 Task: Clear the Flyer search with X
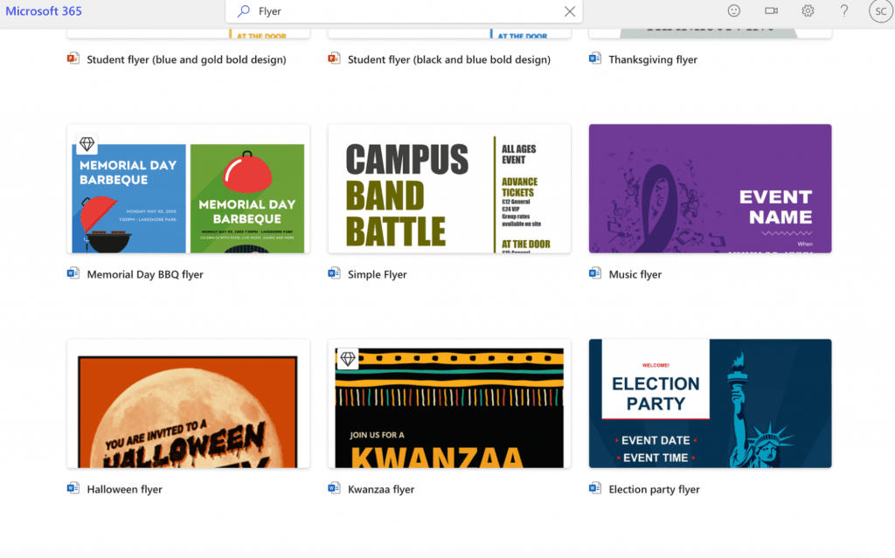(570, 11)
